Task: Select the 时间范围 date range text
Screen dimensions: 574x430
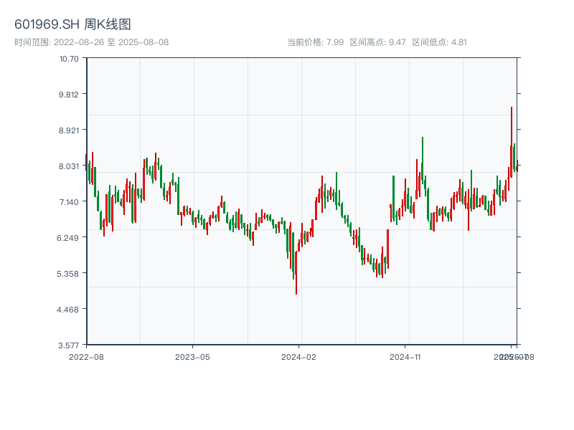Action: coord(91,42)
